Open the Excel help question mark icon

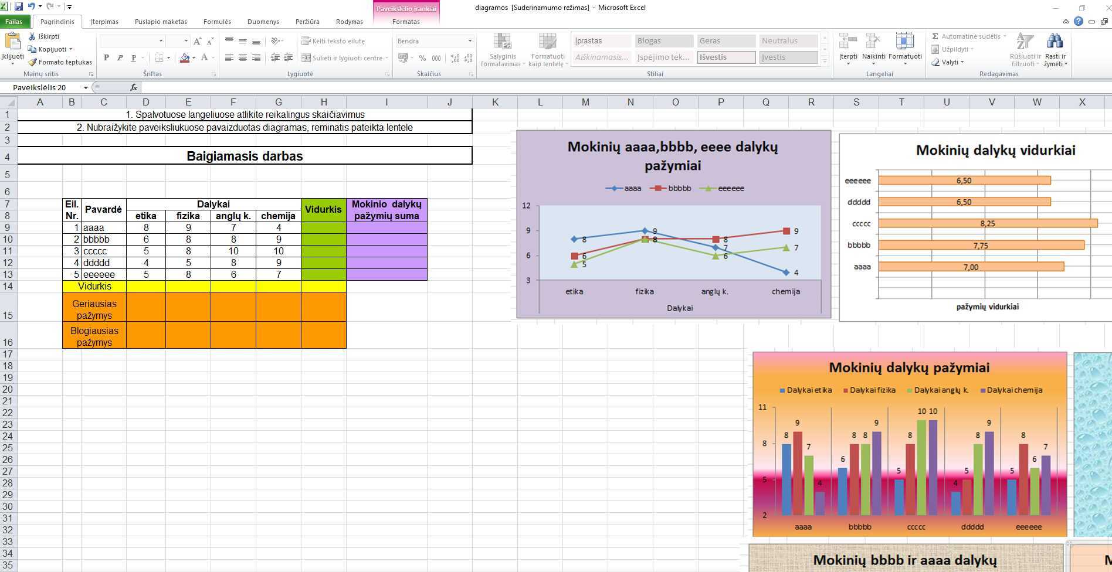click(1079, 21)
